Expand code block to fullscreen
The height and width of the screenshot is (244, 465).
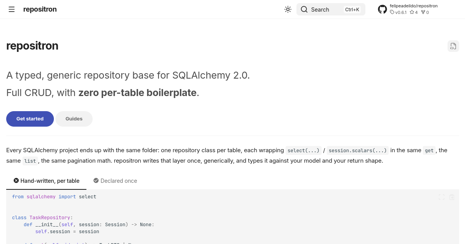click(x=441, y=197)
